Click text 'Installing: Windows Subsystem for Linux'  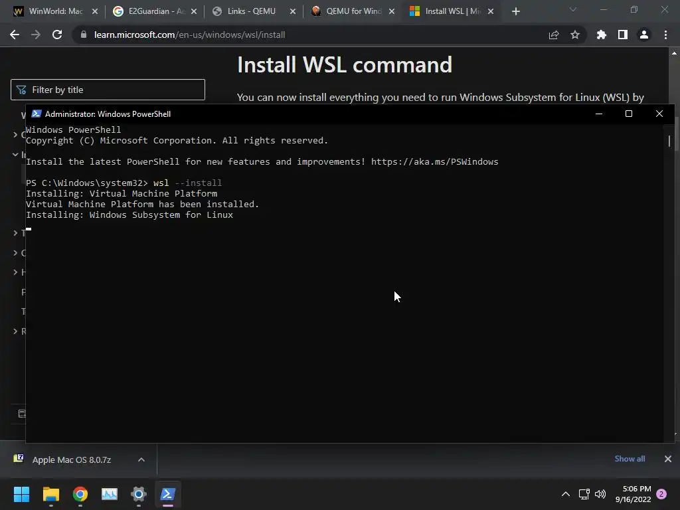(129, 214)
